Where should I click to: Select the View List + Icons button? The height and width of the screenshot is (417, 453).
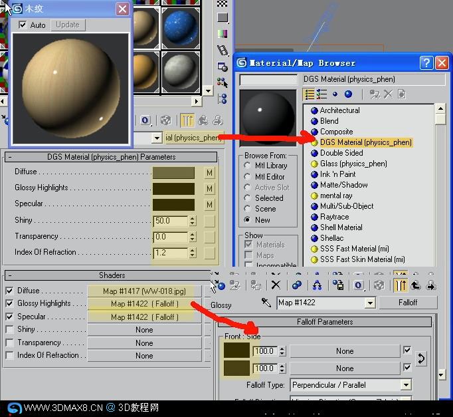(321, 94)
